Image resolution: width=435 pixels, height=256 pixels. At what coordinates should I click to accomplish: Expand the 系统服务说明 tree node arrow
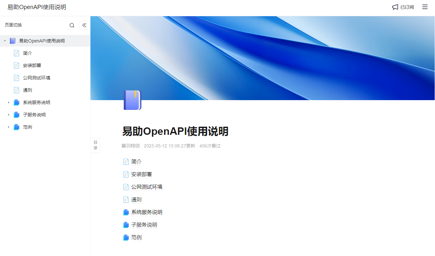[9, 102]
